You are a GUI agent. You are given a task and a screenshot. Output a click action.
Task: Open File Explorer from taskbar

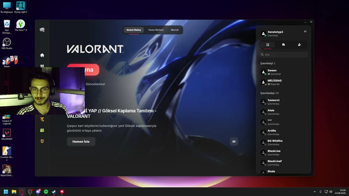(x=14, y=192)
